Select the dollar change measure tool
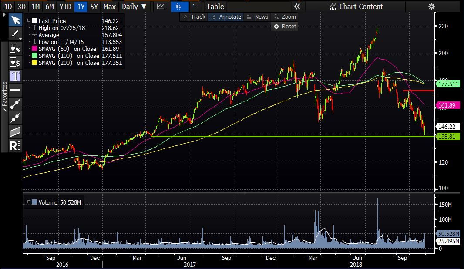The width and height of the screenshot is (464, 269). tap(15, 62)
